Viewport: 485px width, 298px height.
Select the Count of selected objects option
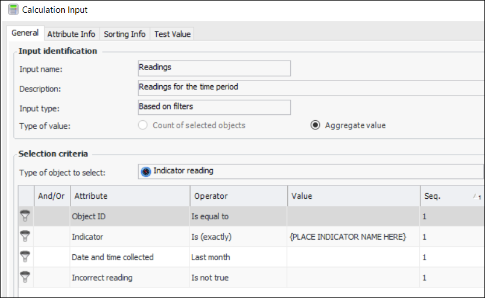(x=143, y=125)
